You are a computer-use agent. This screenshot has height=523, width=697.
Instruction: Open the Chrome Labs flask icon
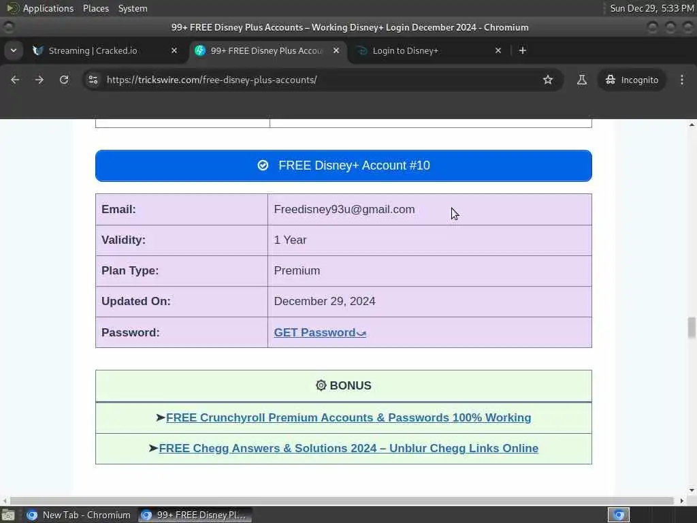pos(581,80)
